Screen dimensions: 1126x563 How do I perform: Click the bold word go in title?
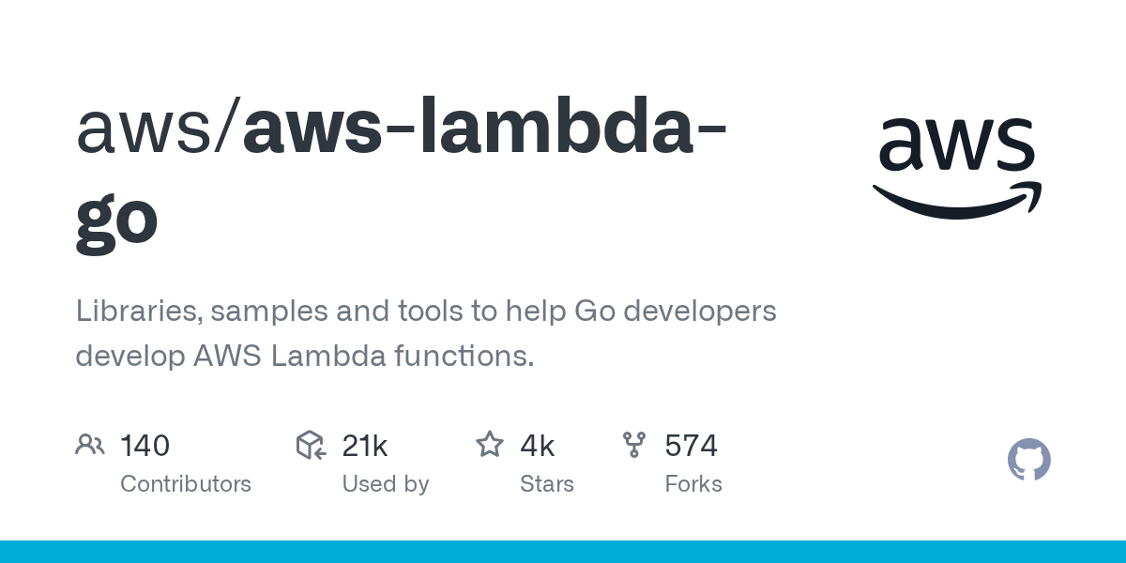(116, 221)
